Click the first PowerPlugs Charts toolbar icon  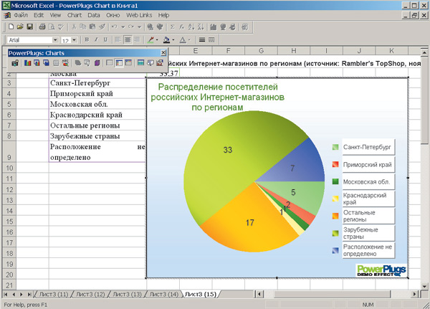coord(15,63)
